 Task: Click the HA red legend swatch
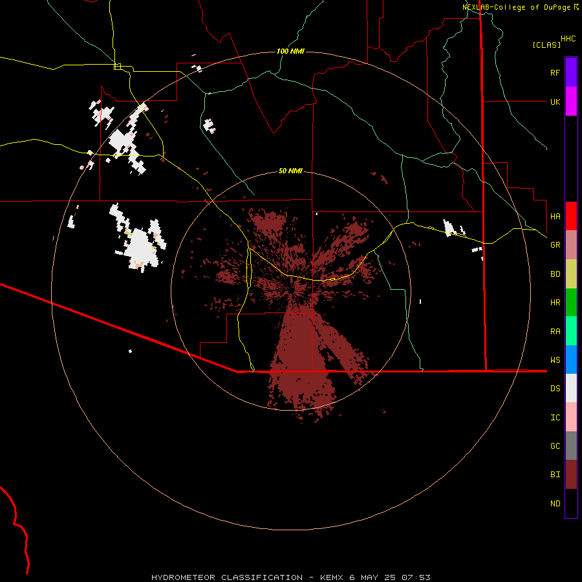tap(571, 216)
